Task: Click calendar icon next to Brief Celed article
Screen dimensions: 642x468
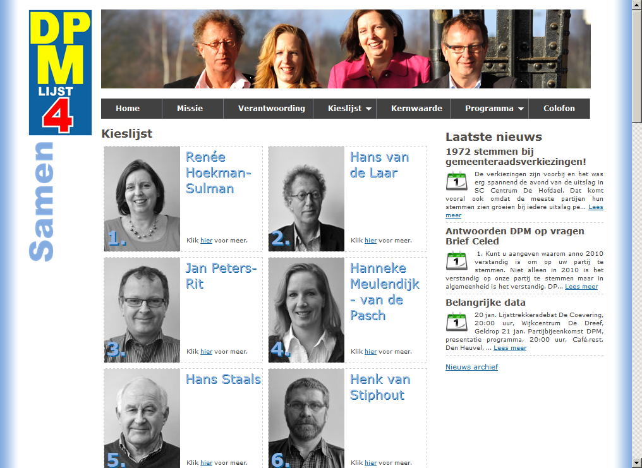Action: click(456, 261)
